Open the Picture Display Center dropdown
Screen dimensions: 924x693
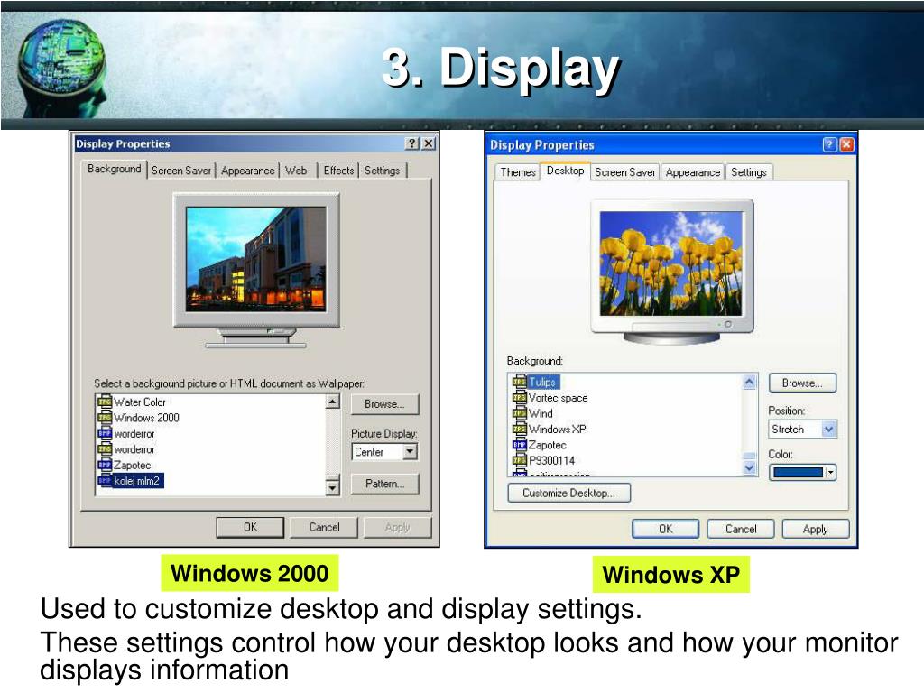click(411, 452)
